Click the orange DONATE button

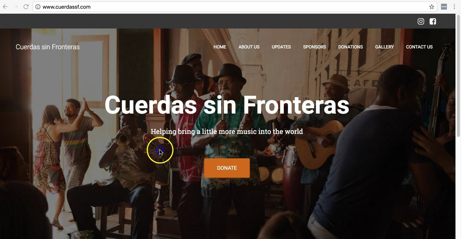click(x=227, y=168)
